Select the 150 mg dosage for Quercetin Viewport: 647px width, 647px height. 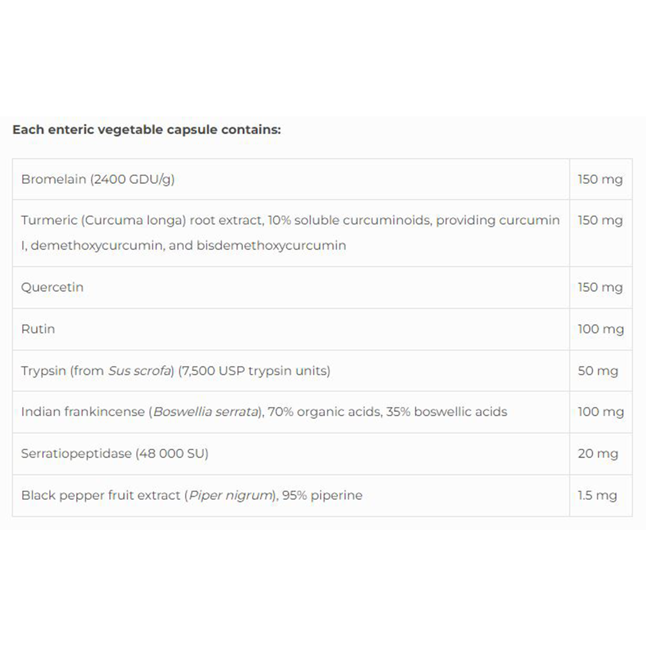(600, 287)
